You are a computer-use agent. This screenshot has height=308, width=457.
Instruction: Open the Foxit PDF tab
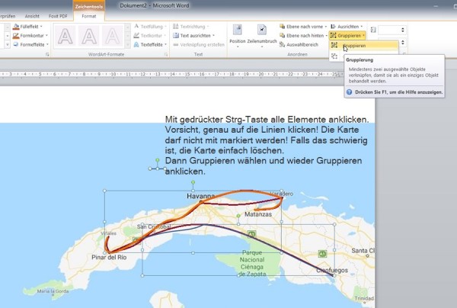click(58, 16)
